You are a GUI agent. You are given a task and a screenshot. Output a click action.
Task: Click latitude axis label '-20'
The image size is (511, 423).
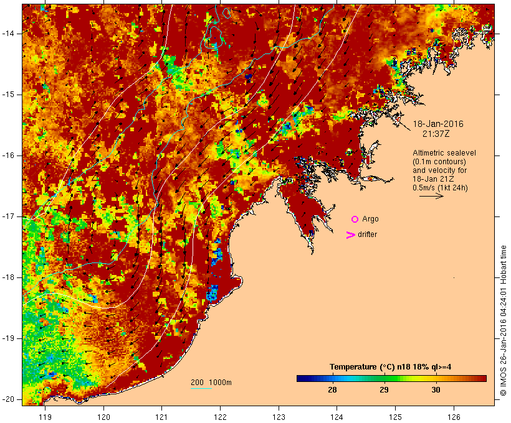click(8, 399)
